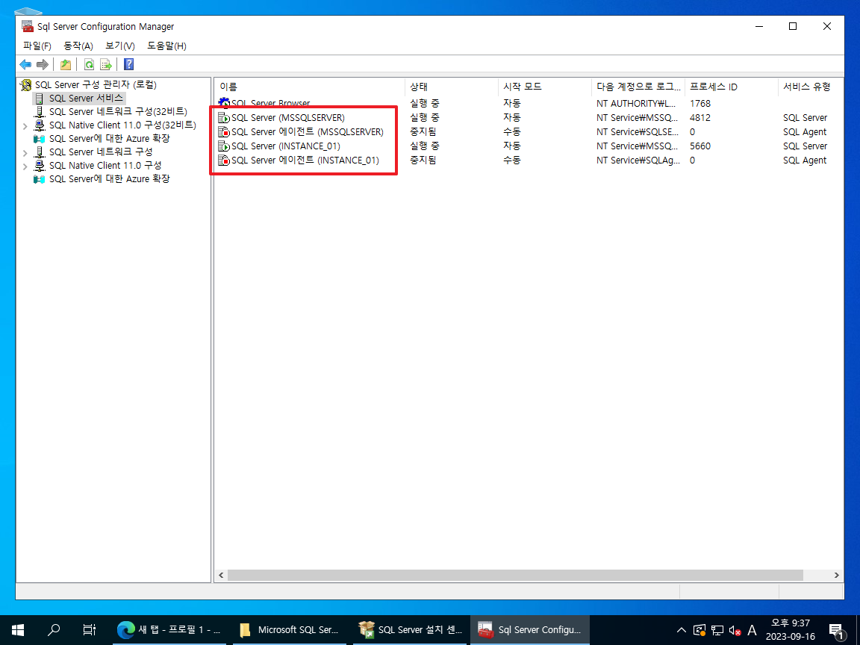Sort by the 서비스 유형 column header

pyautogui.click(x=810, y=87)
